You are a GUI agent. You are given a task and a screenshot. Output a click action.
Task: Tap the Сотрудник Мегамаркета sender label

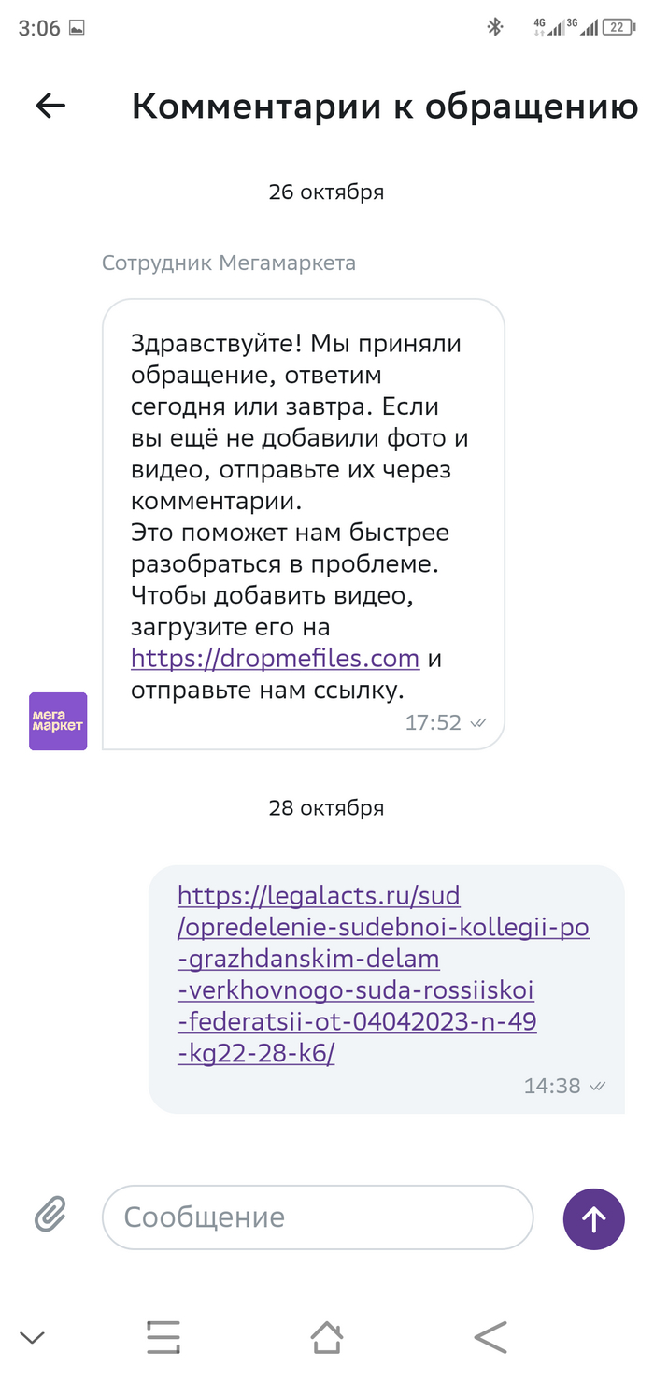tap(228, 263)
